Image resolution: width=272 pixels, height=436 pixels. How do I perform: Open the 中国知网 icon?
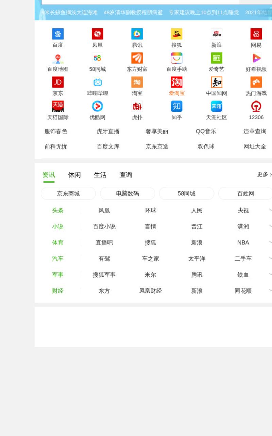click(217, 82)
